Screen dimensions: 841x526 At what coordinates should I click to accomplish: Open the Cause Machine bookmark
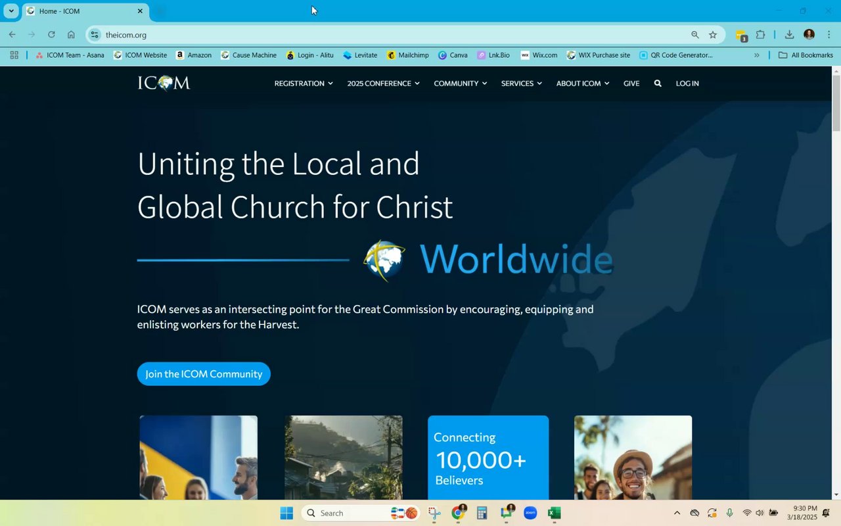(248, 55)
